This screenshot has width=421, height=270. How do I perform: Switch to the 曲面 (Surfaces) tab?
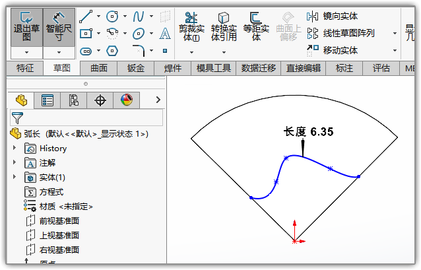click(x=99, y=68)
